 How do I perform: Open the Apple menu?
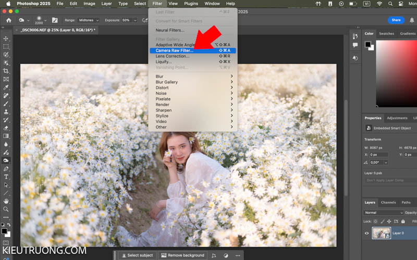[x=8, y=4]
